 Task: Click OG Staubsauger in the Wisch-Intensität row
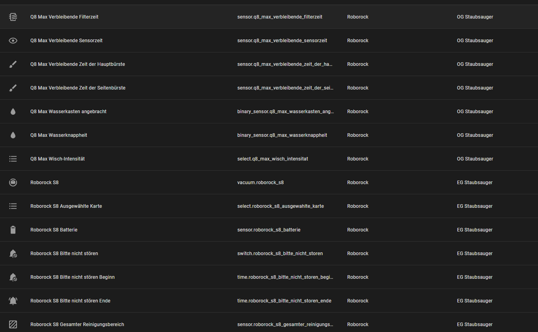coord(475,159)
